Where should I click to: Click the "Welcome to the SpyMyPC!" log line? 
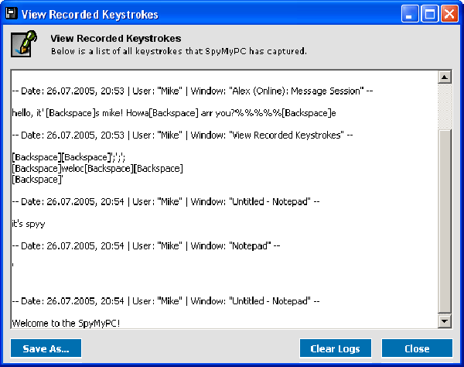66,322
